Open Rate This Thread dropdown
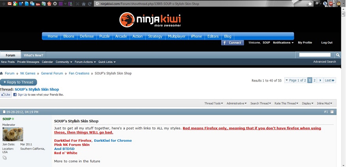346x167 pixels. [286, 103]
